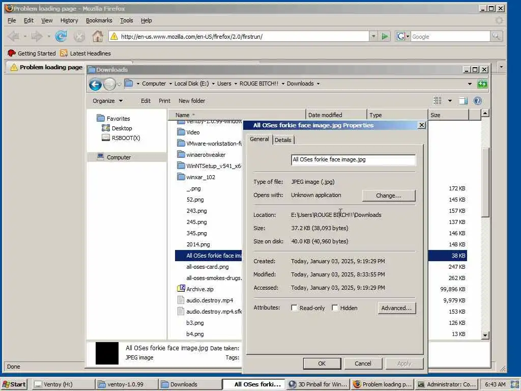This screenshot has height=391, width=521.
Task: Open the search engine selector dropdown
Action: [402, 36]
